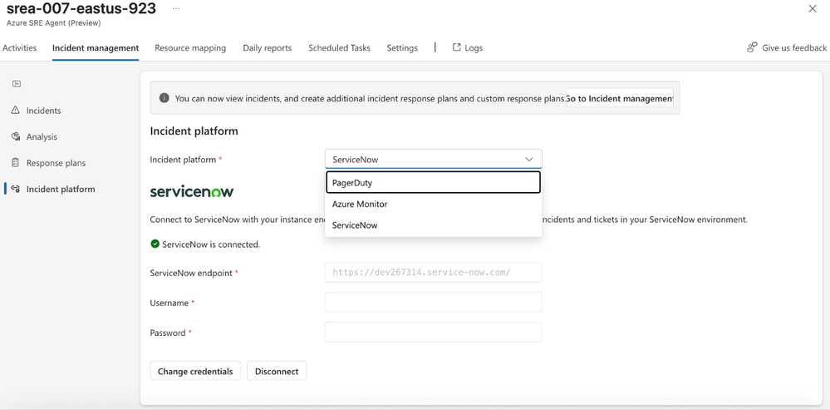Click the Incidents warning triangle icon
830x410 pixels.
point(16,110)
